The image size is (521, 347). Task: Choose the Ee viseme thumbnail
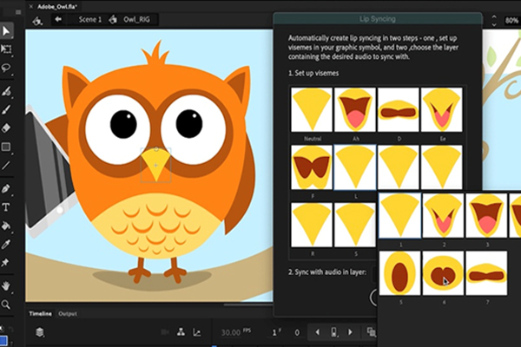[439, 110]
